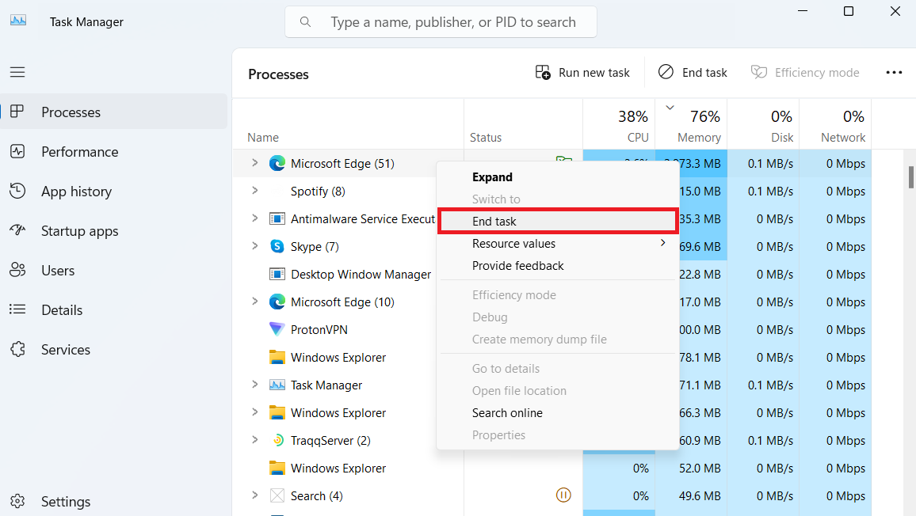The image size is (916, 516).
Task: Open the Performance section icon
Action: pyautogui.click(x=17, y=151)
